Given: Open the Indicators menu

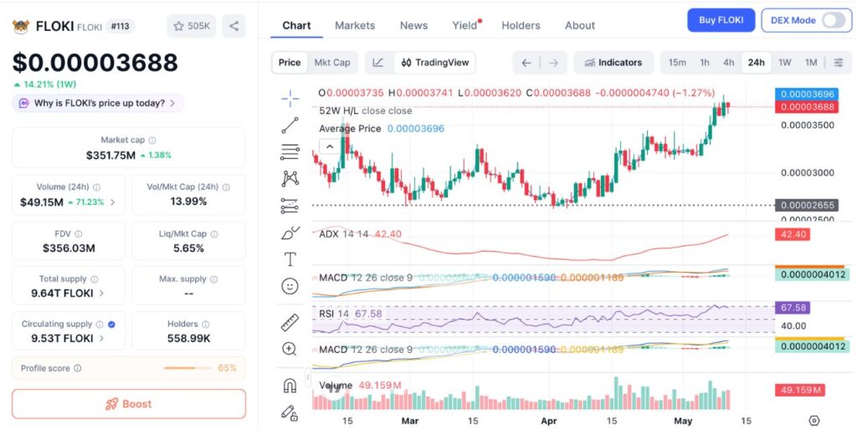Looking at the screenshot, I should tap(613, 63).
